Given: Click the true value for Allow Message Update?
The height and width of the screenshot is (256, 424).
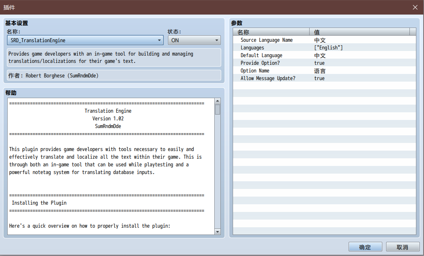Looking at the screenshot, I should click(320, 78).
